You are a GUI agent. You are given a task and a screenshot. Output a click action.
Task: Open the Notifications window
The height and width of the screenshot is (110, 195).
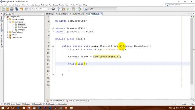[x=62, y=104]
